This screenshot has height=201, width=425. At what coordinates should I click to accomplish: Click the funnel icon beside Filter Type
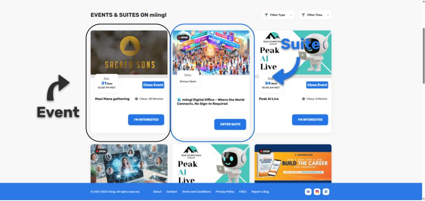(266, 15)
